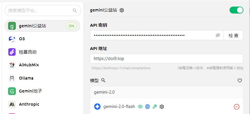The image size is (250, 114).
Task: Select 硅基流动 provider in sidebar
Action: point(42,52)
